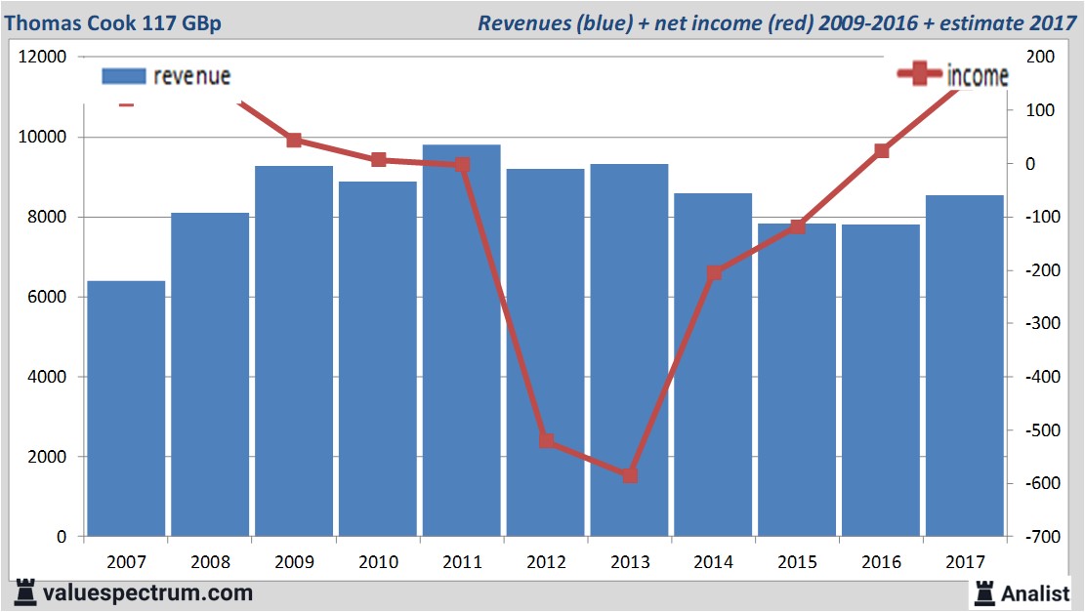
Task: Click the 12000 revenue axis label
Action: [x=42, y=57]
